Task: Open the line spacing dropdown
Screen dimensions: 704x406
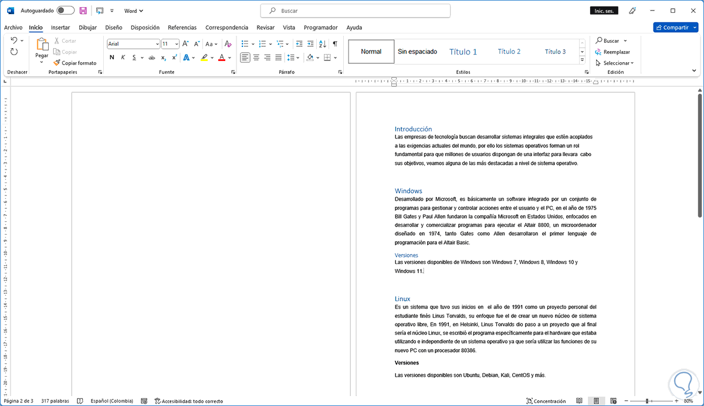Action: pyautogui.click(x=293, y=57)
